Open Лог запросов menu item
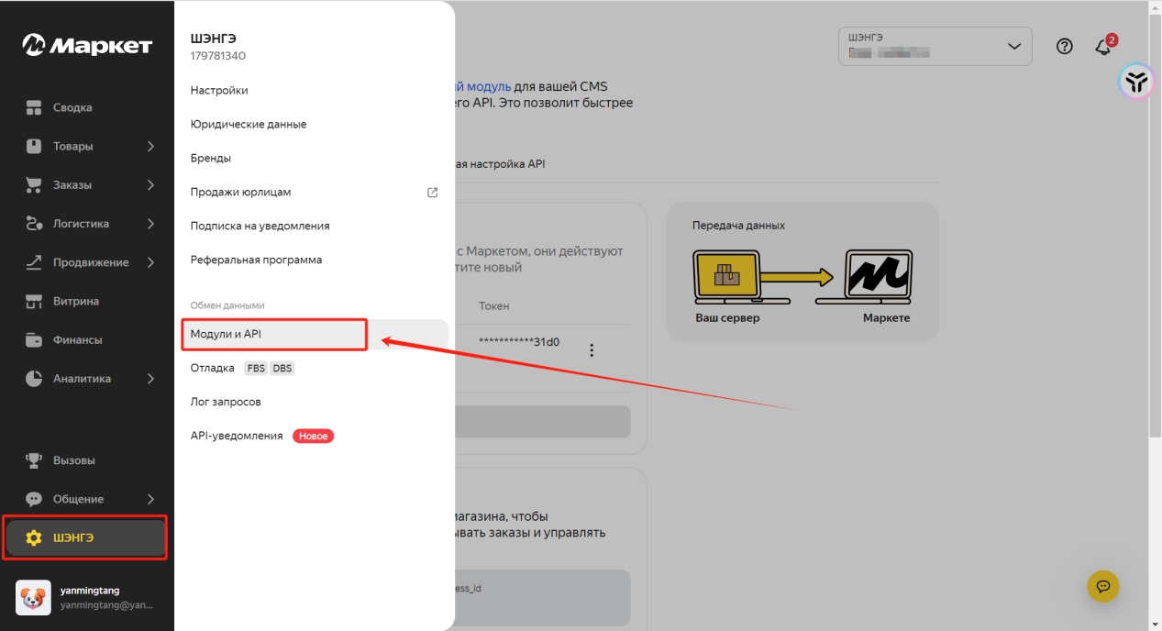1162x631 pixels. [x=226, y=402]
